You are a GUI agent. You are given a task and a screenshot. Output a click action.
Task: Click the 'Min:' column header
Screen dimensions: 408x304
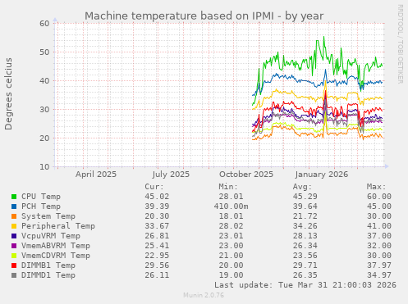[x=228, y=187]
